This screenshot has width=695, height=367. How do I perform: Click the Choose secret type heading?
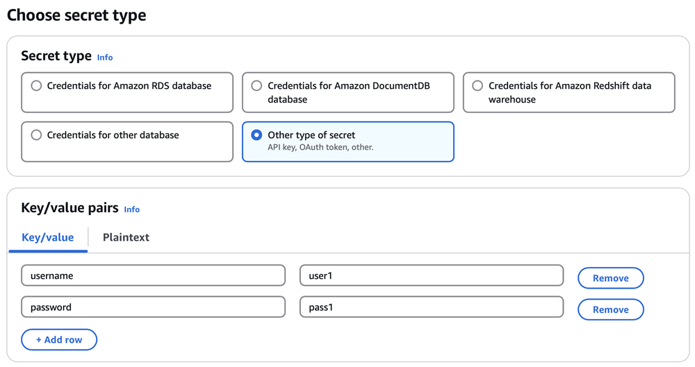click(76, 15)
